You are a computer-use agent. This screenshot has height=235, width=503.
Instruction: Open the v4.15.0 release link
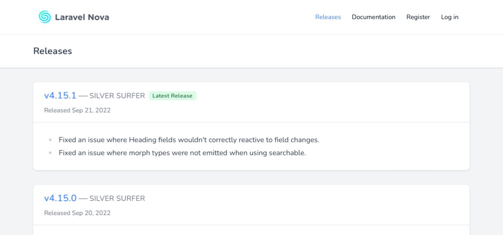60,198
